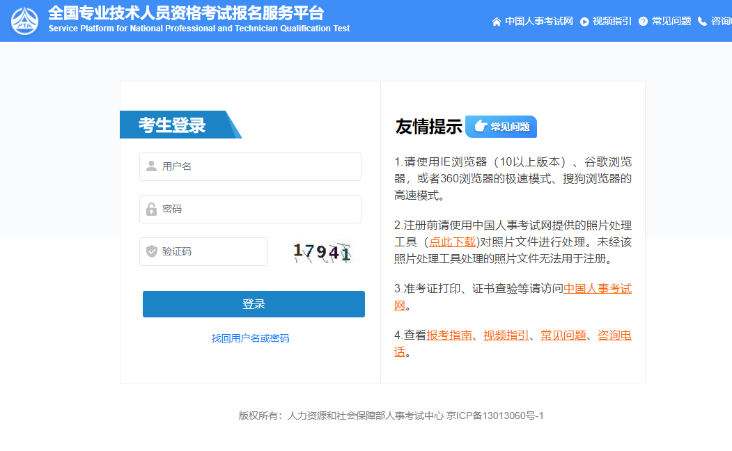Click the home icon beside 中国人事考试网

point(497,22)
